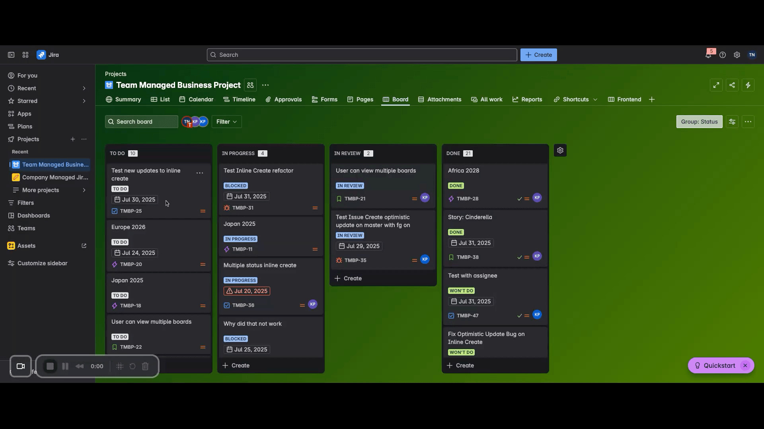Viewport: 764px width, 429px height.
Task: Click the KP assignee avatar on TMBP-36
Action: (x=313, y=304)
